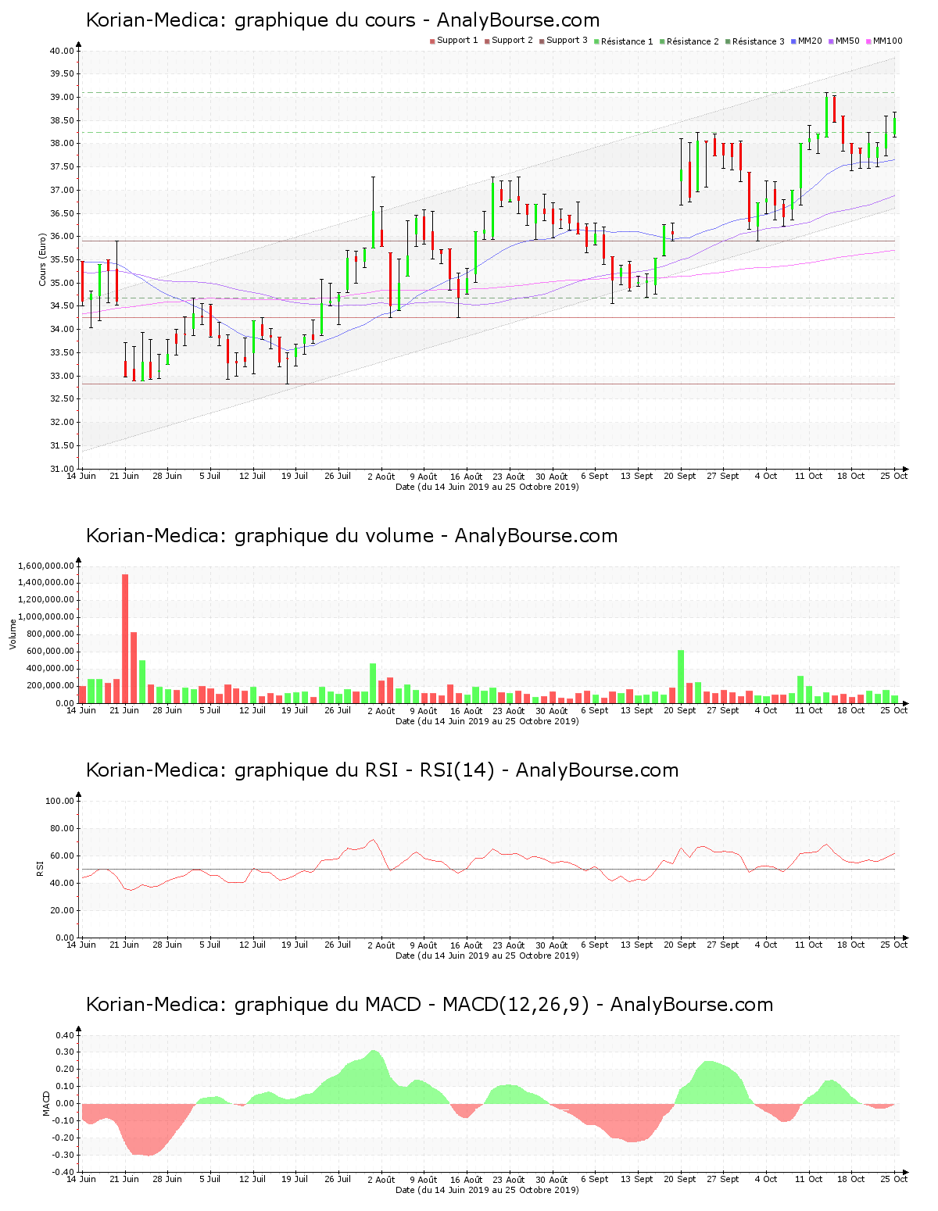Click the 'Cours (Euro)' vertical axis label

(43, 259)
